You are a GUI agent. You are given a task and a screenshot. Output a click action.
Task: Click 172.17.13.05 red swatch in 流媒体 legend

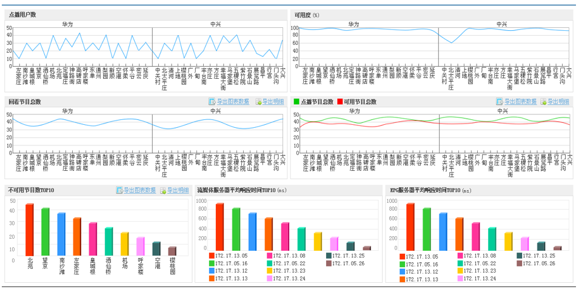212,255
